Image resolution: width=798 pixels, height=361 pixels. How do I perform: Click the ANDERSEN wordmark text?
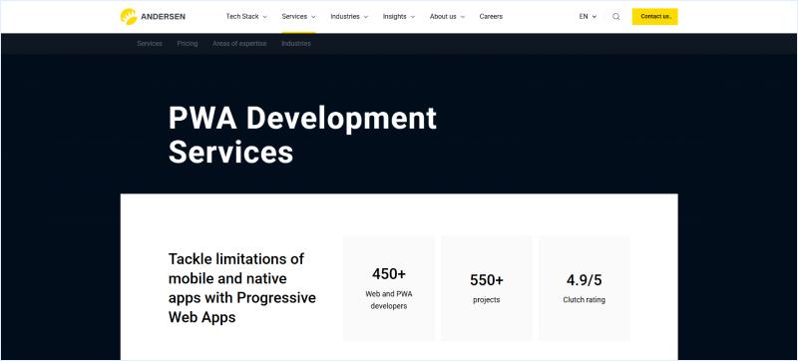(x=163, y=17)
